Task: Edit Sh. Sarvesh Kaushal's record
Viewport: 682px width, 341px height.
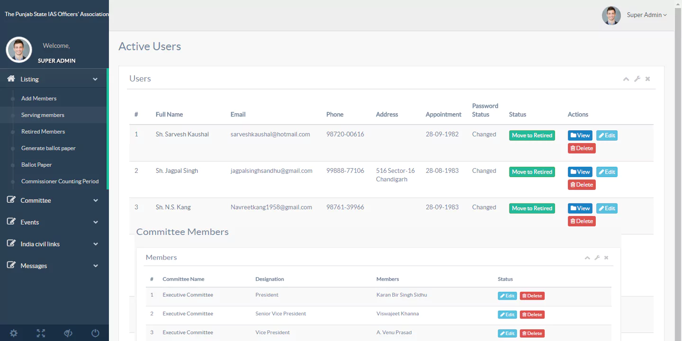Action: point(607,135)
